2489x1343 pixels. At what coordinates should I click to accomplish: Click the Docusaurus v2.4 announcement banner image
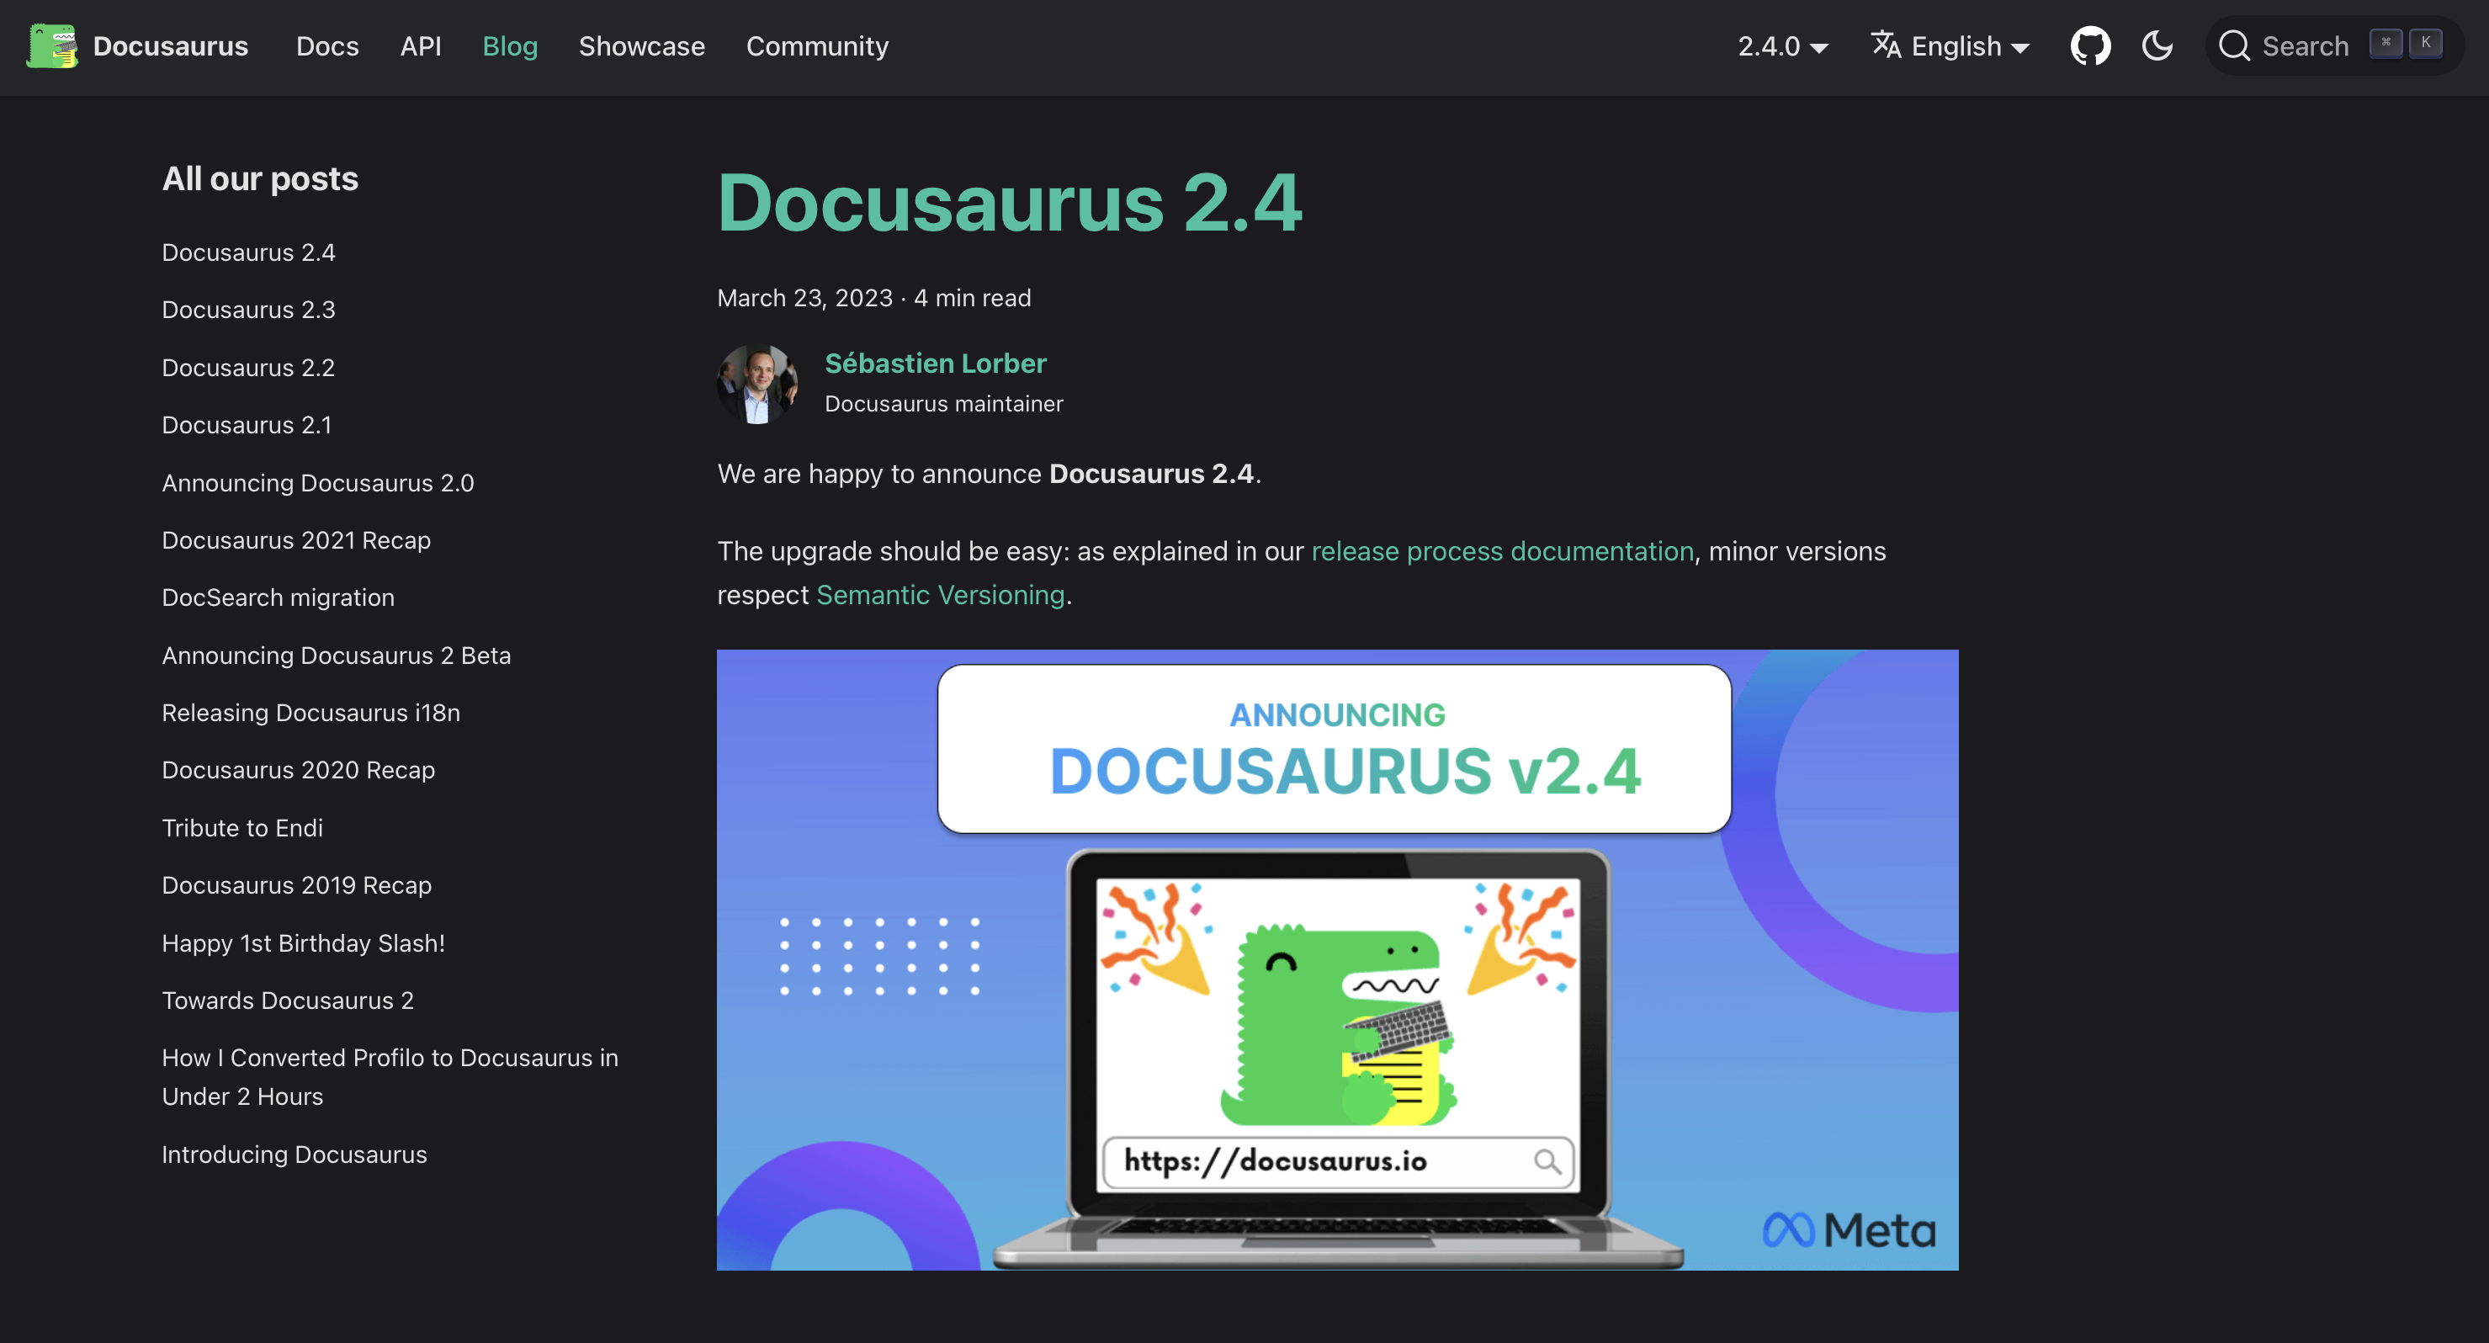[1337, 959]
